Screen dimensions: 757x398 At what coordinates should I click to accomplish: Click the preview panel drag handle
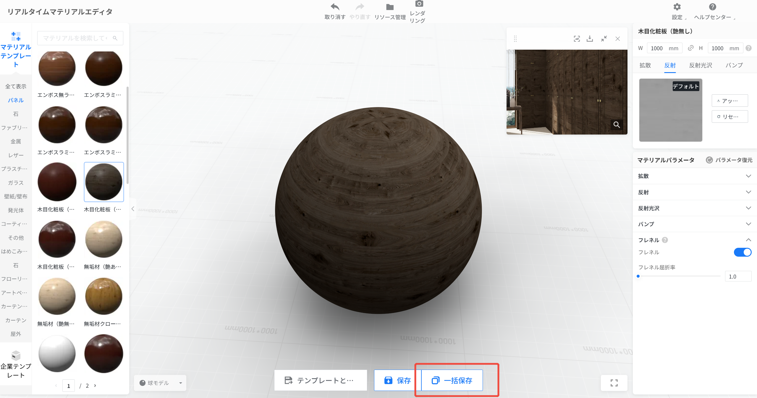pos(515,39)
